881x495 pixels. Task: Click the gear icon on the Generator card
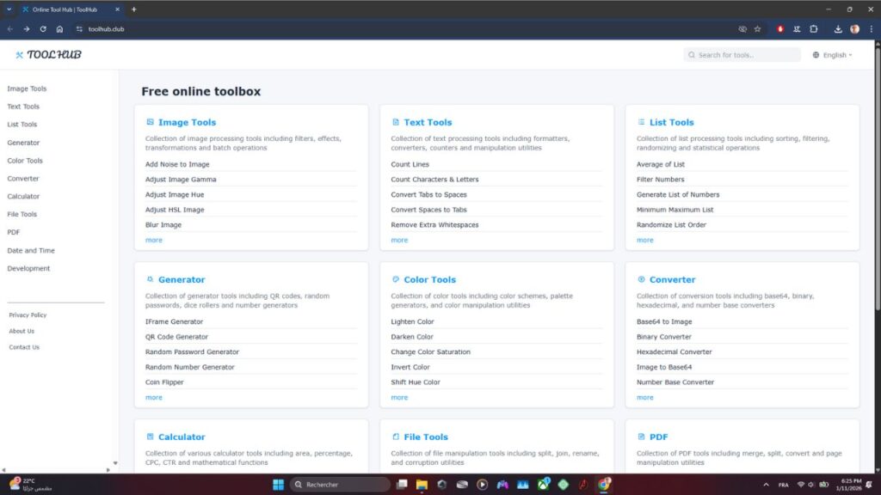coord(150,279)
